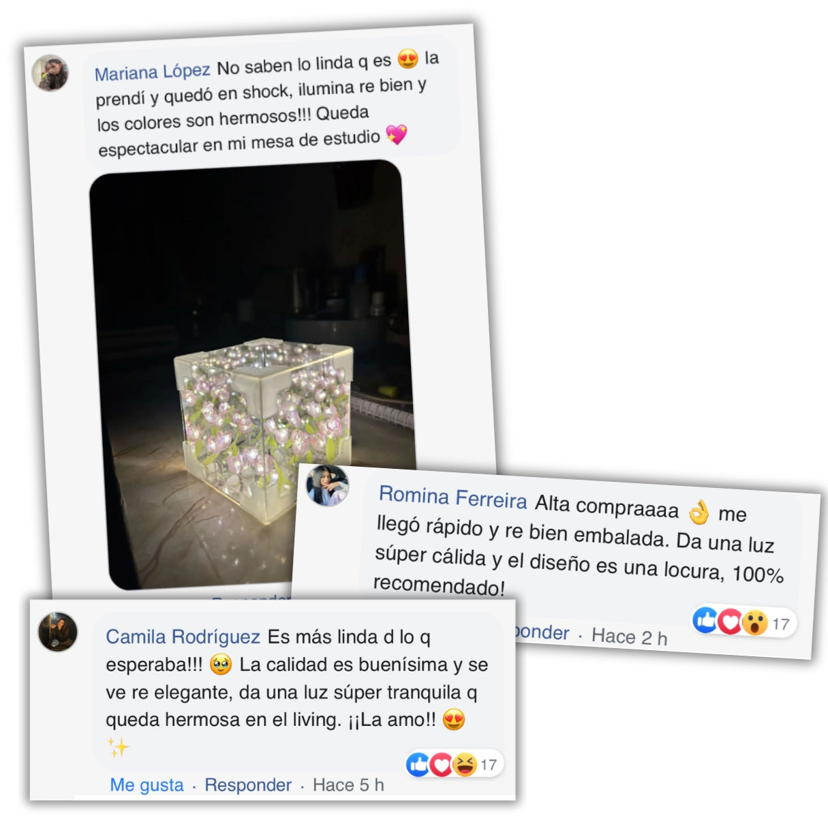Click Me gusta under Camila's comment
The width and height of the screenshot is (828, 828).
click(147, 785)
